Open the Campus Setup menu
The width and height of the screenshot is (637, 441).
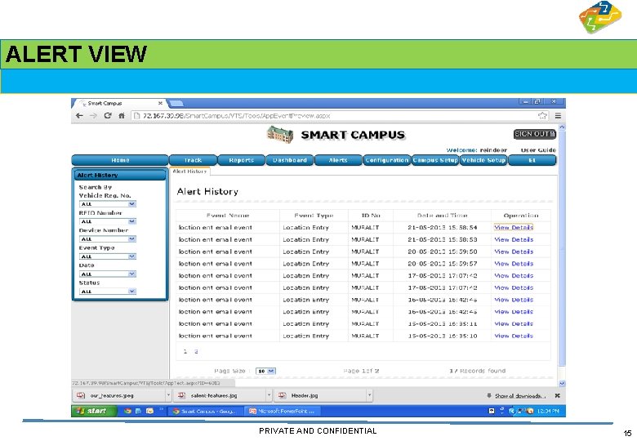coord(435,160)
